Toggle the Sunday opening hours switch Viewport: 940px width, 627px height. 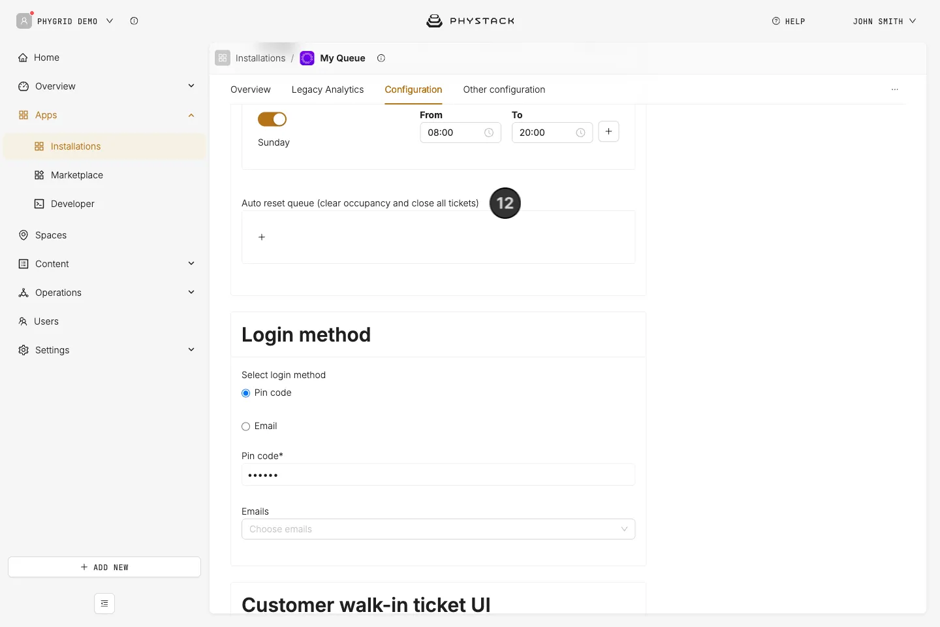(x=272, y=119)
